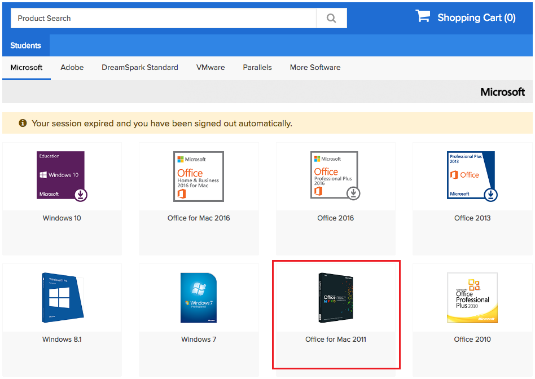This screenshot has height=379, width=535.
Task: Click the Windows 8.1 Pro box image
Action: tap(63, 297)
